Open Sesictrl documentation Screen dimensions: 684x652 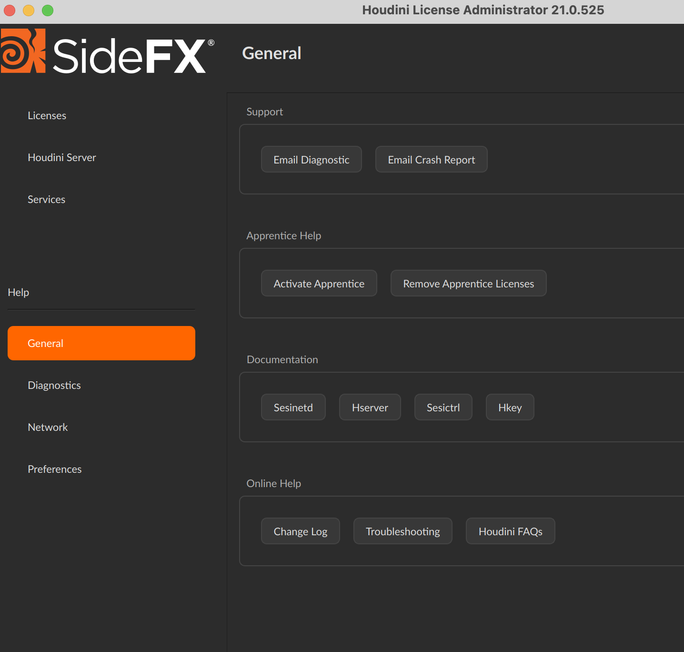point(443,407)
